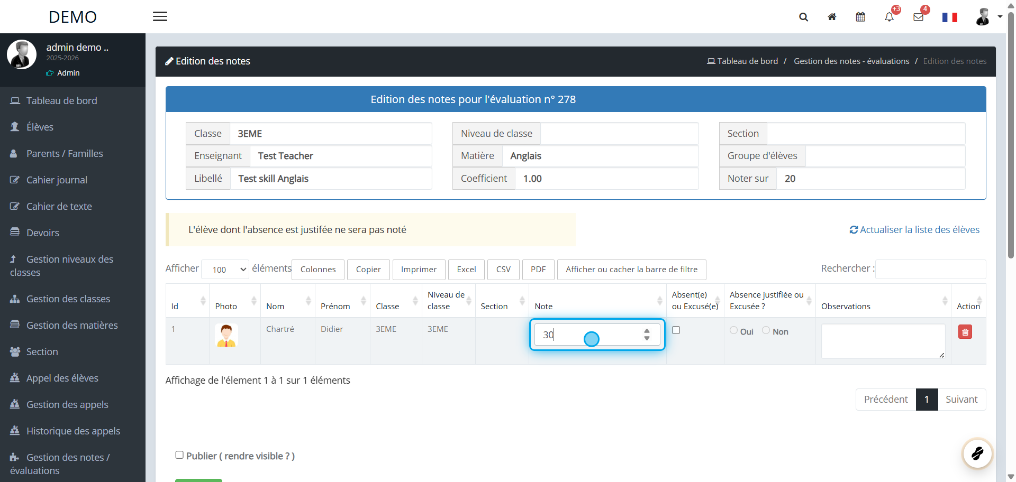This screenshot has width=1016, height=482.
Task: Select the Oui radio button
Action: [733, 330]
